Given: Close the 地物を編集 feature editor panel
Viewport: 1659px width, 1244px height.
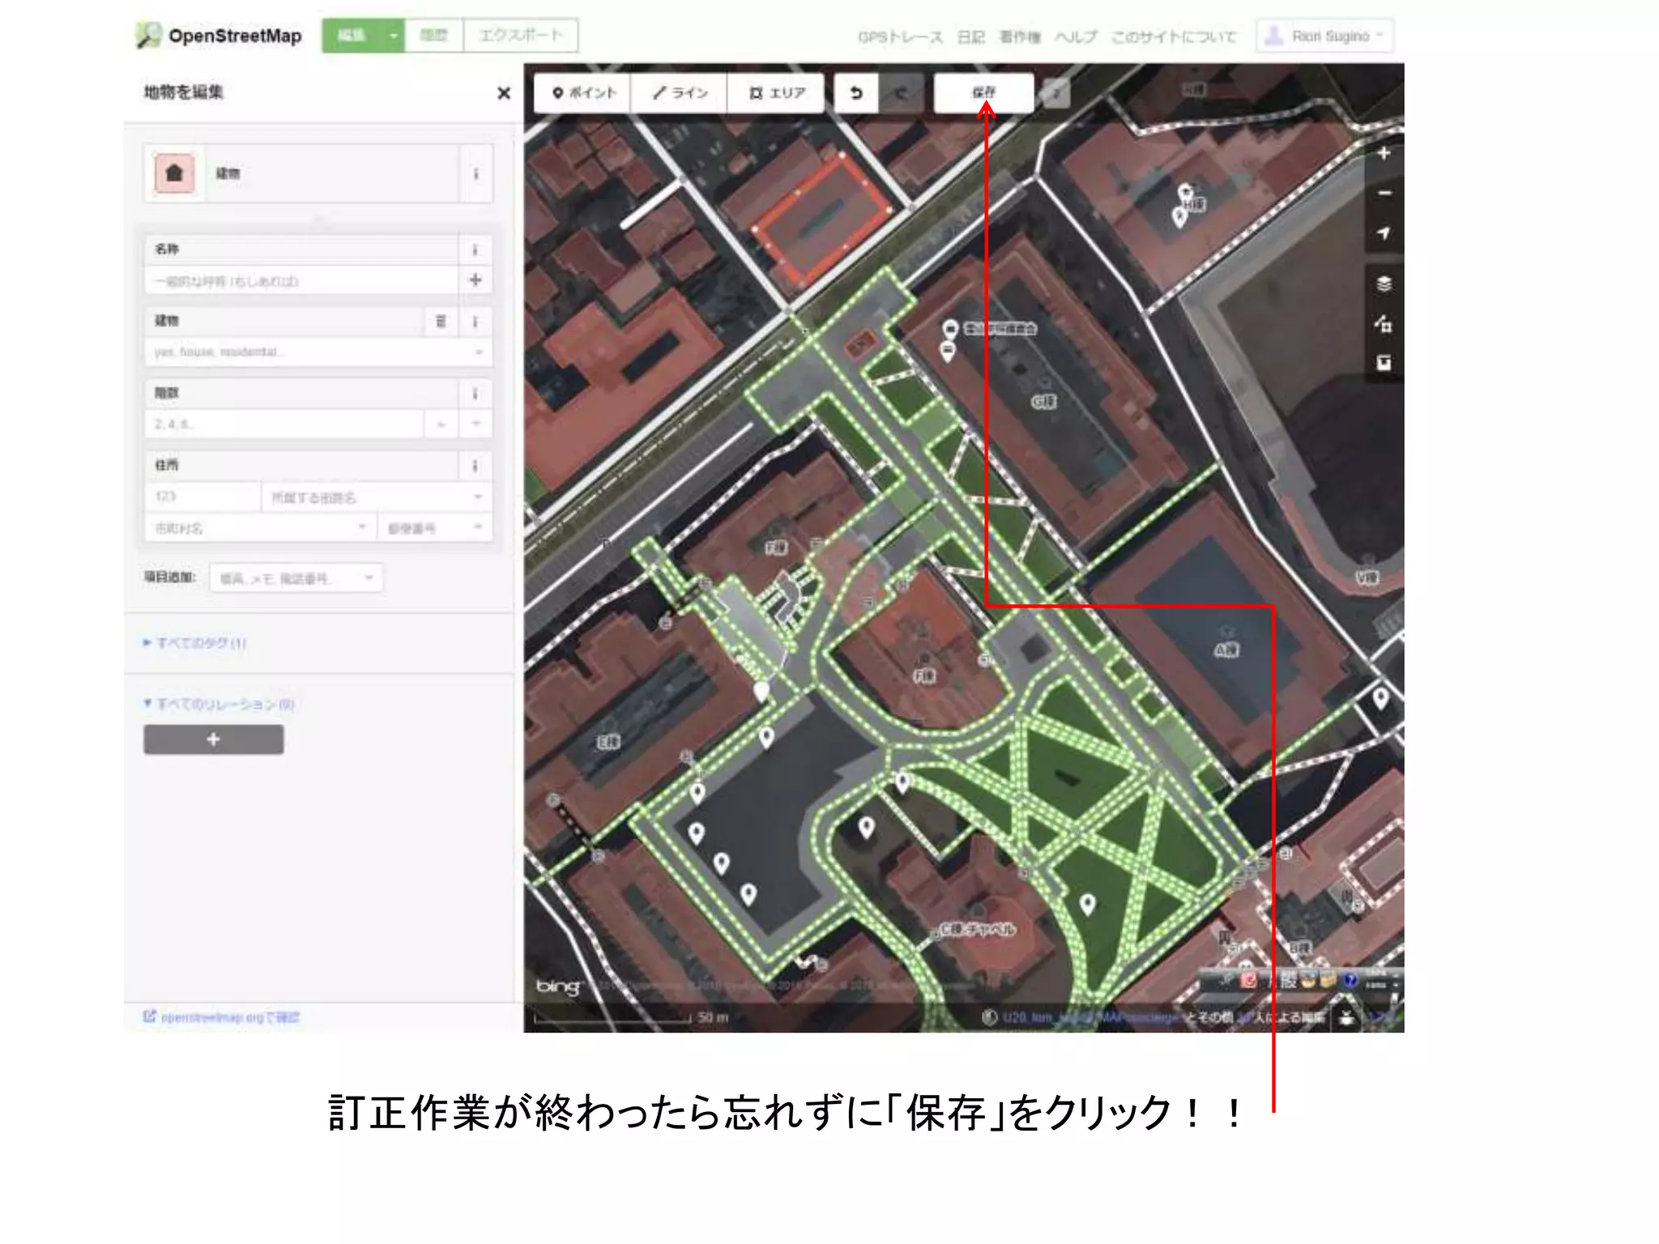Looking at the screenshot, I should coord(504,93).
